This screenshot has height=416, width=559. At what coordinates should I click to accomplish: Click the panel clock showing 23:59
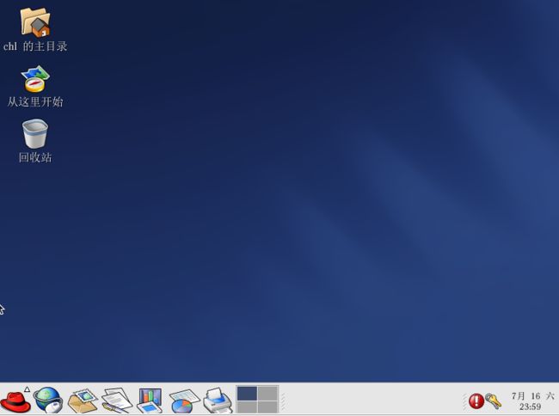pos(532,401)
